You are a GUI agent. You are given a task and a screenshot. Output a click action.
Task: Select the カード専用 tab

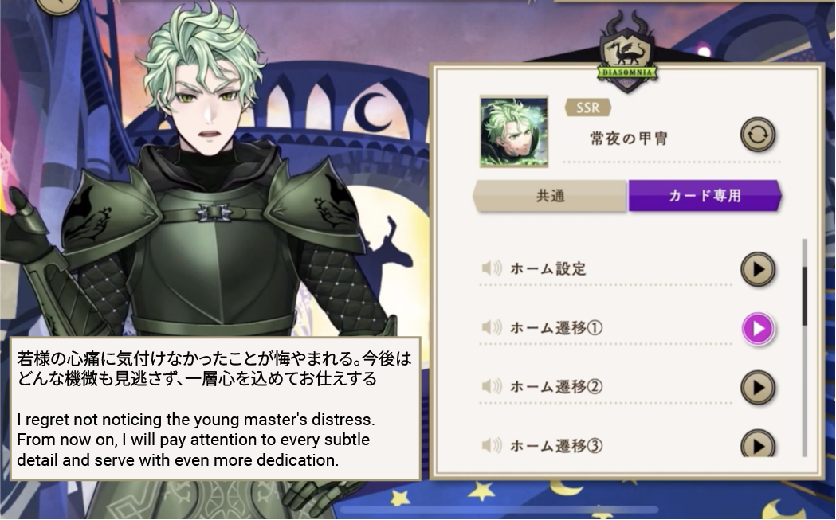[x=705, y=196]
